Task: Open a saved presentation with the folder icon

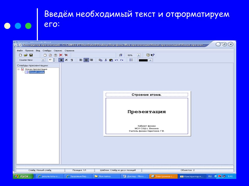Action: click(x=25, y=55)
